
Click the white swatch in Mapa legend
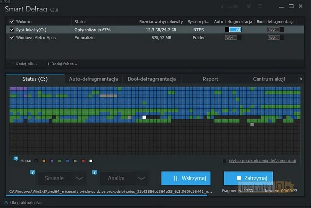pos(91,160)
